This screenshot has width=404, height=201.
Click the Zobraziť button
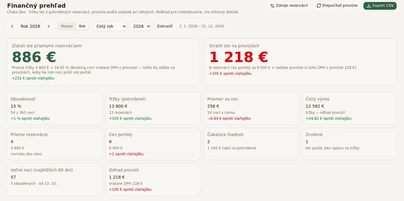point(165,26)
